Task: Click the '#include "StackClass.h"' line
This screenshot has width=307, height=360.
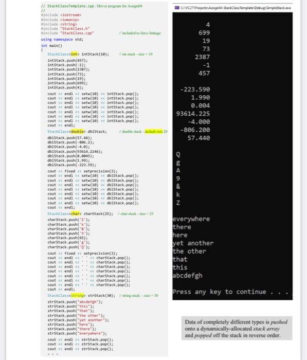Action: click(x=65, y=28)
